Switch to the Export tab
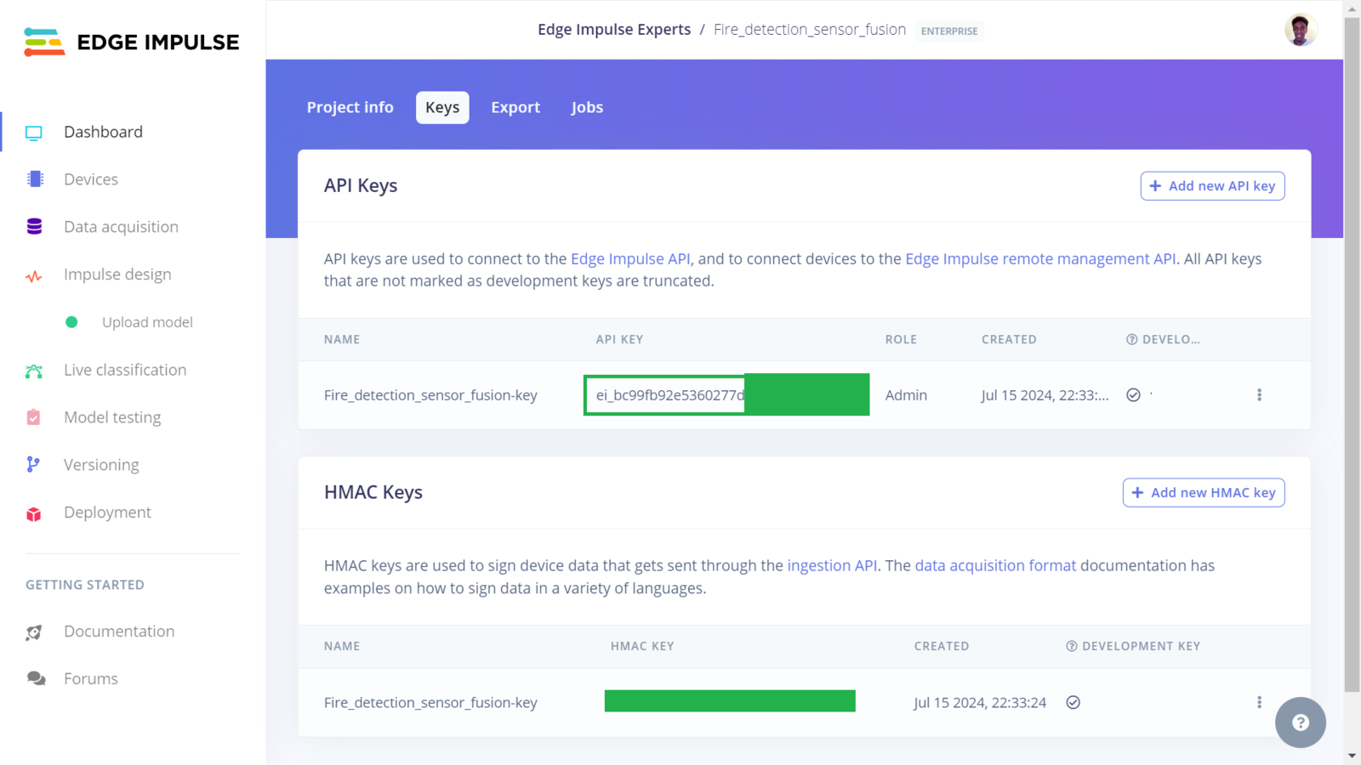This screenshot has height=765, width=1361. point(515,107)
